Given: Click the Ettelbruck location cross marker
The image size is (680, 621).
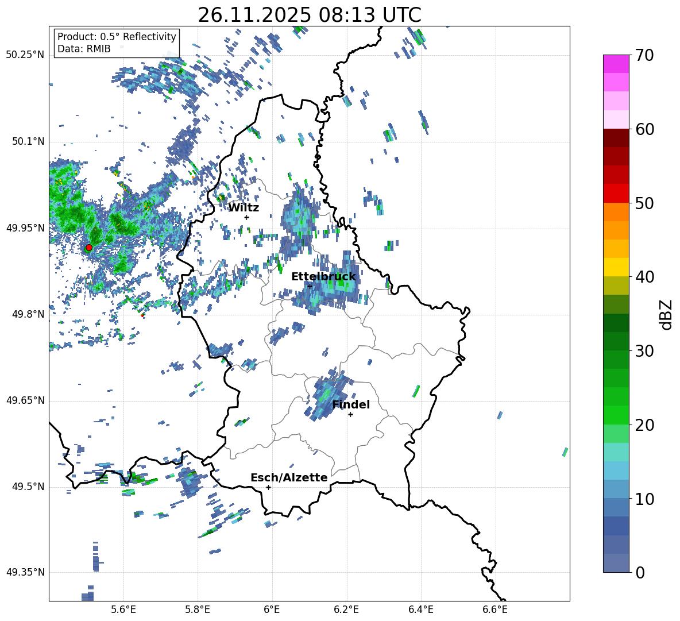Looking at the screenshot, I should pos(310,286).
